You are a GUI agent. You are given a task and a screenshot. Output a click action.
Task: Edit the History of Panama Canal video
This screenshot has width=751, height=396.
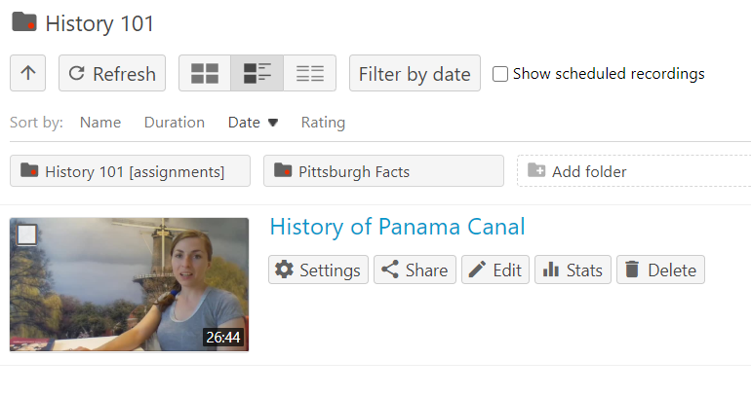[495, 270]
